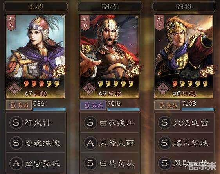The width and height of the screenshot is (220, 174).
Task: Click the 觉醒 badge on 周瑜's portrait
Action: pyautogui.click(x=59, y=72)
